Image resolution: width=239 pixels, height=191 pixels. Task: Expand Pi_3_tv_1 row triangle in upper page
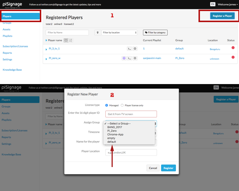46,49
